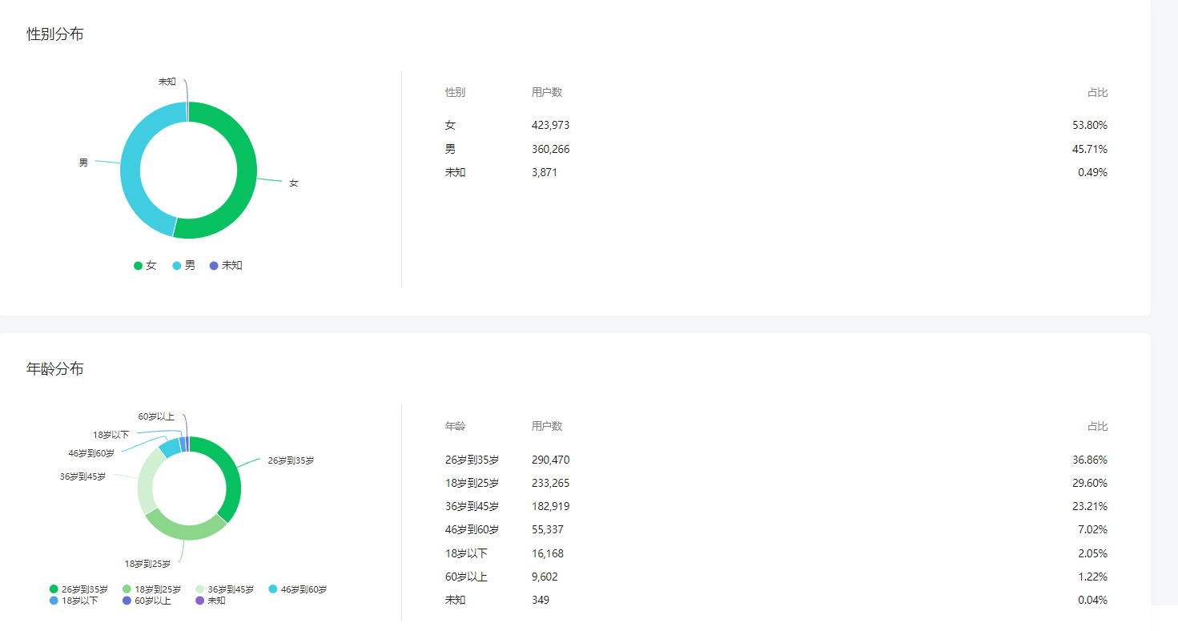
Task: Click 用户数 column header in gender table
Action: (547, 92)
